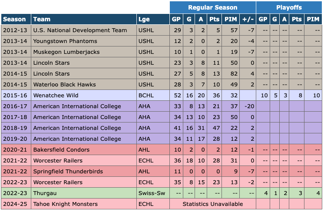324x212 pixels.
Task: Click the Team column header
Action: pyautogui.click(x=41, y=19)
